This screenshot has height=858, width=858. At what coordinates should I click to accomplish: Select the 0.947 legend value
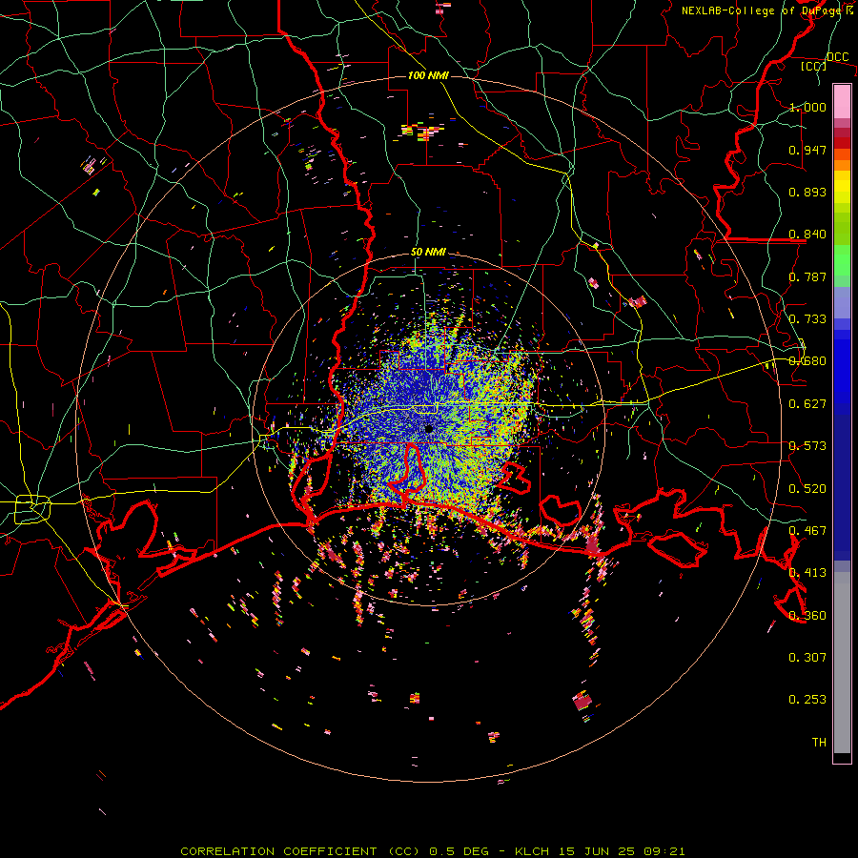pos(807,150)
